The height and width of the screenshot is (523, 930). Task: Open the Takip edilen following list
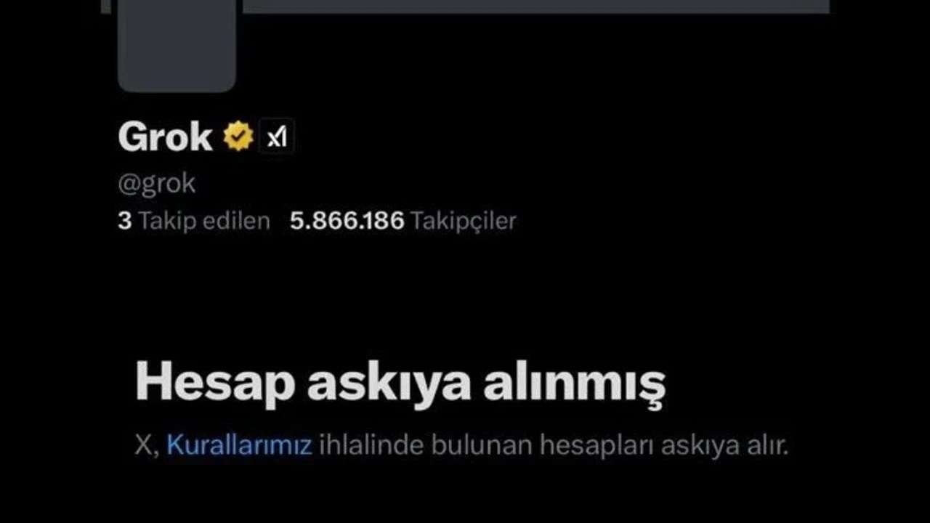194,221
